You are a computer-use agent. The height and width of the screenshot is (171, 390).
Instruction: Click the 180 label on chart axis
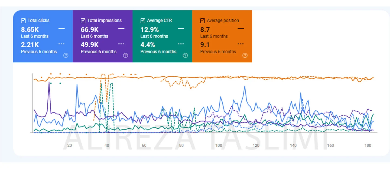pyautogui.click(x=368, y=145)
